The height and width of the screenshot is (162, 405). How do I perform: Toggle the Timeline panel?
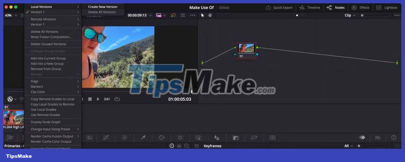[x=309, y=7]
